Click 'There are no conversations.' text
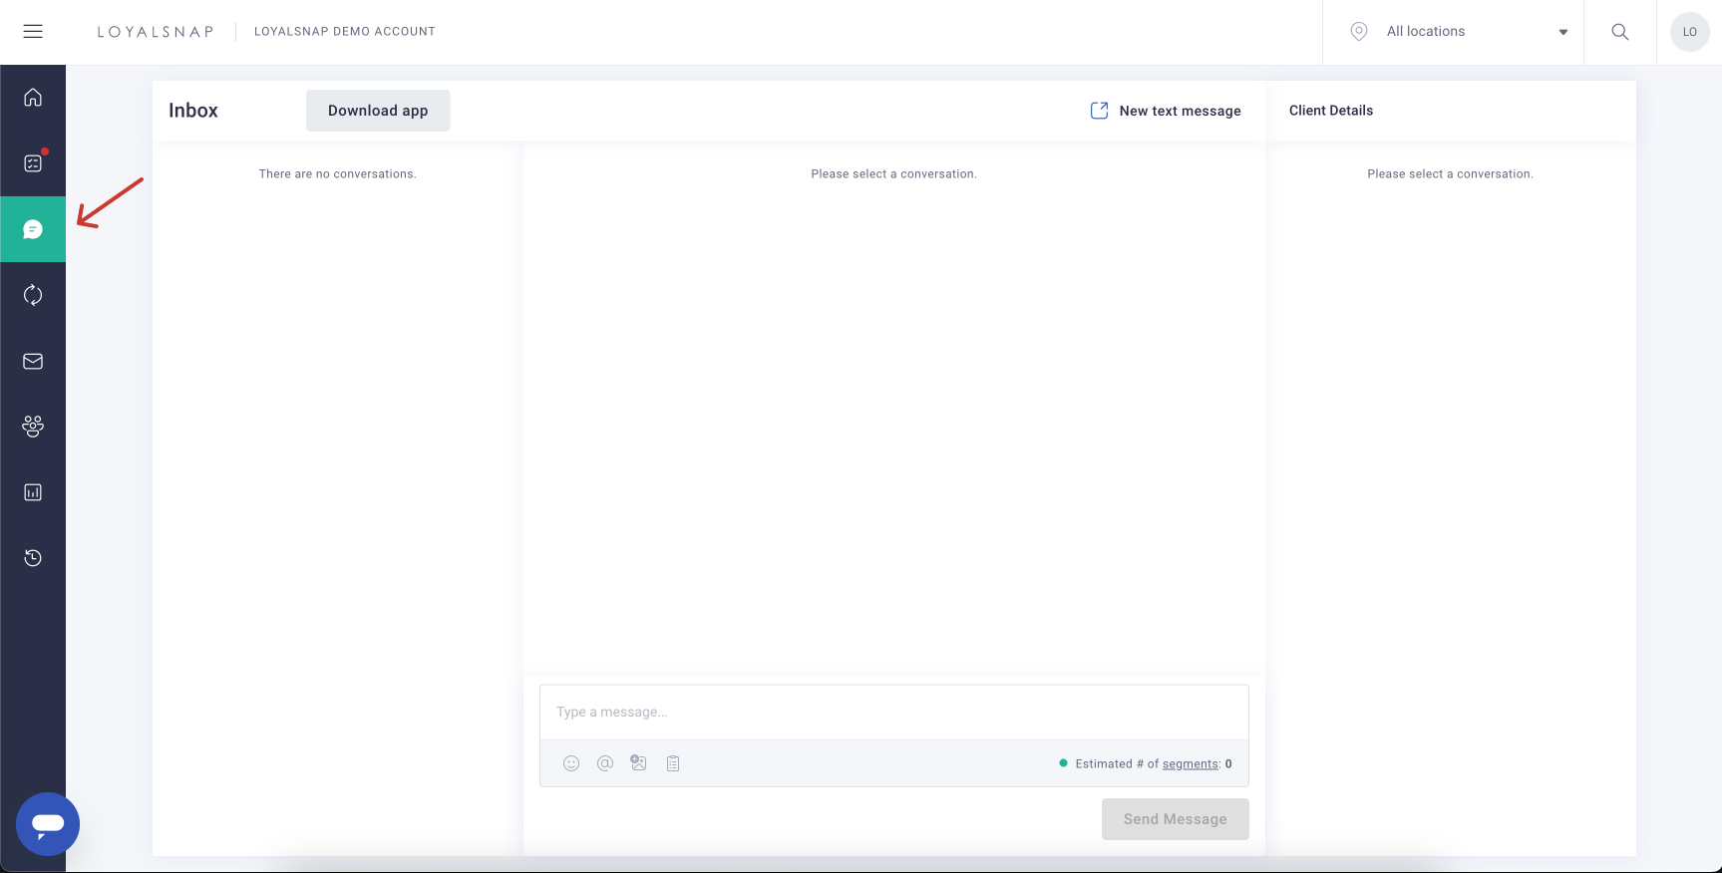Image resolution: width=1722 pixels, height=873 pixels. pos(338,174)
